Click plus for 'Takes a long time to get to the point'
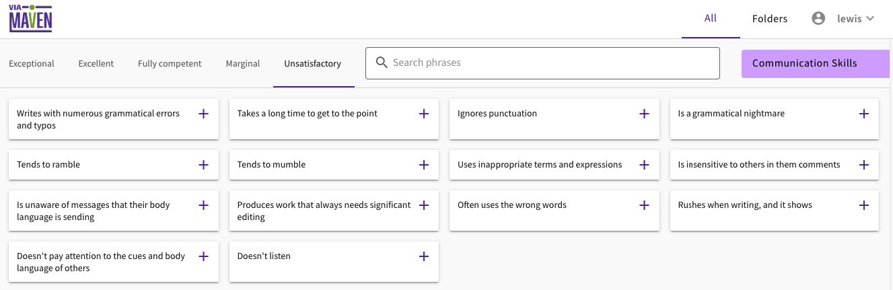 (424, 114)
